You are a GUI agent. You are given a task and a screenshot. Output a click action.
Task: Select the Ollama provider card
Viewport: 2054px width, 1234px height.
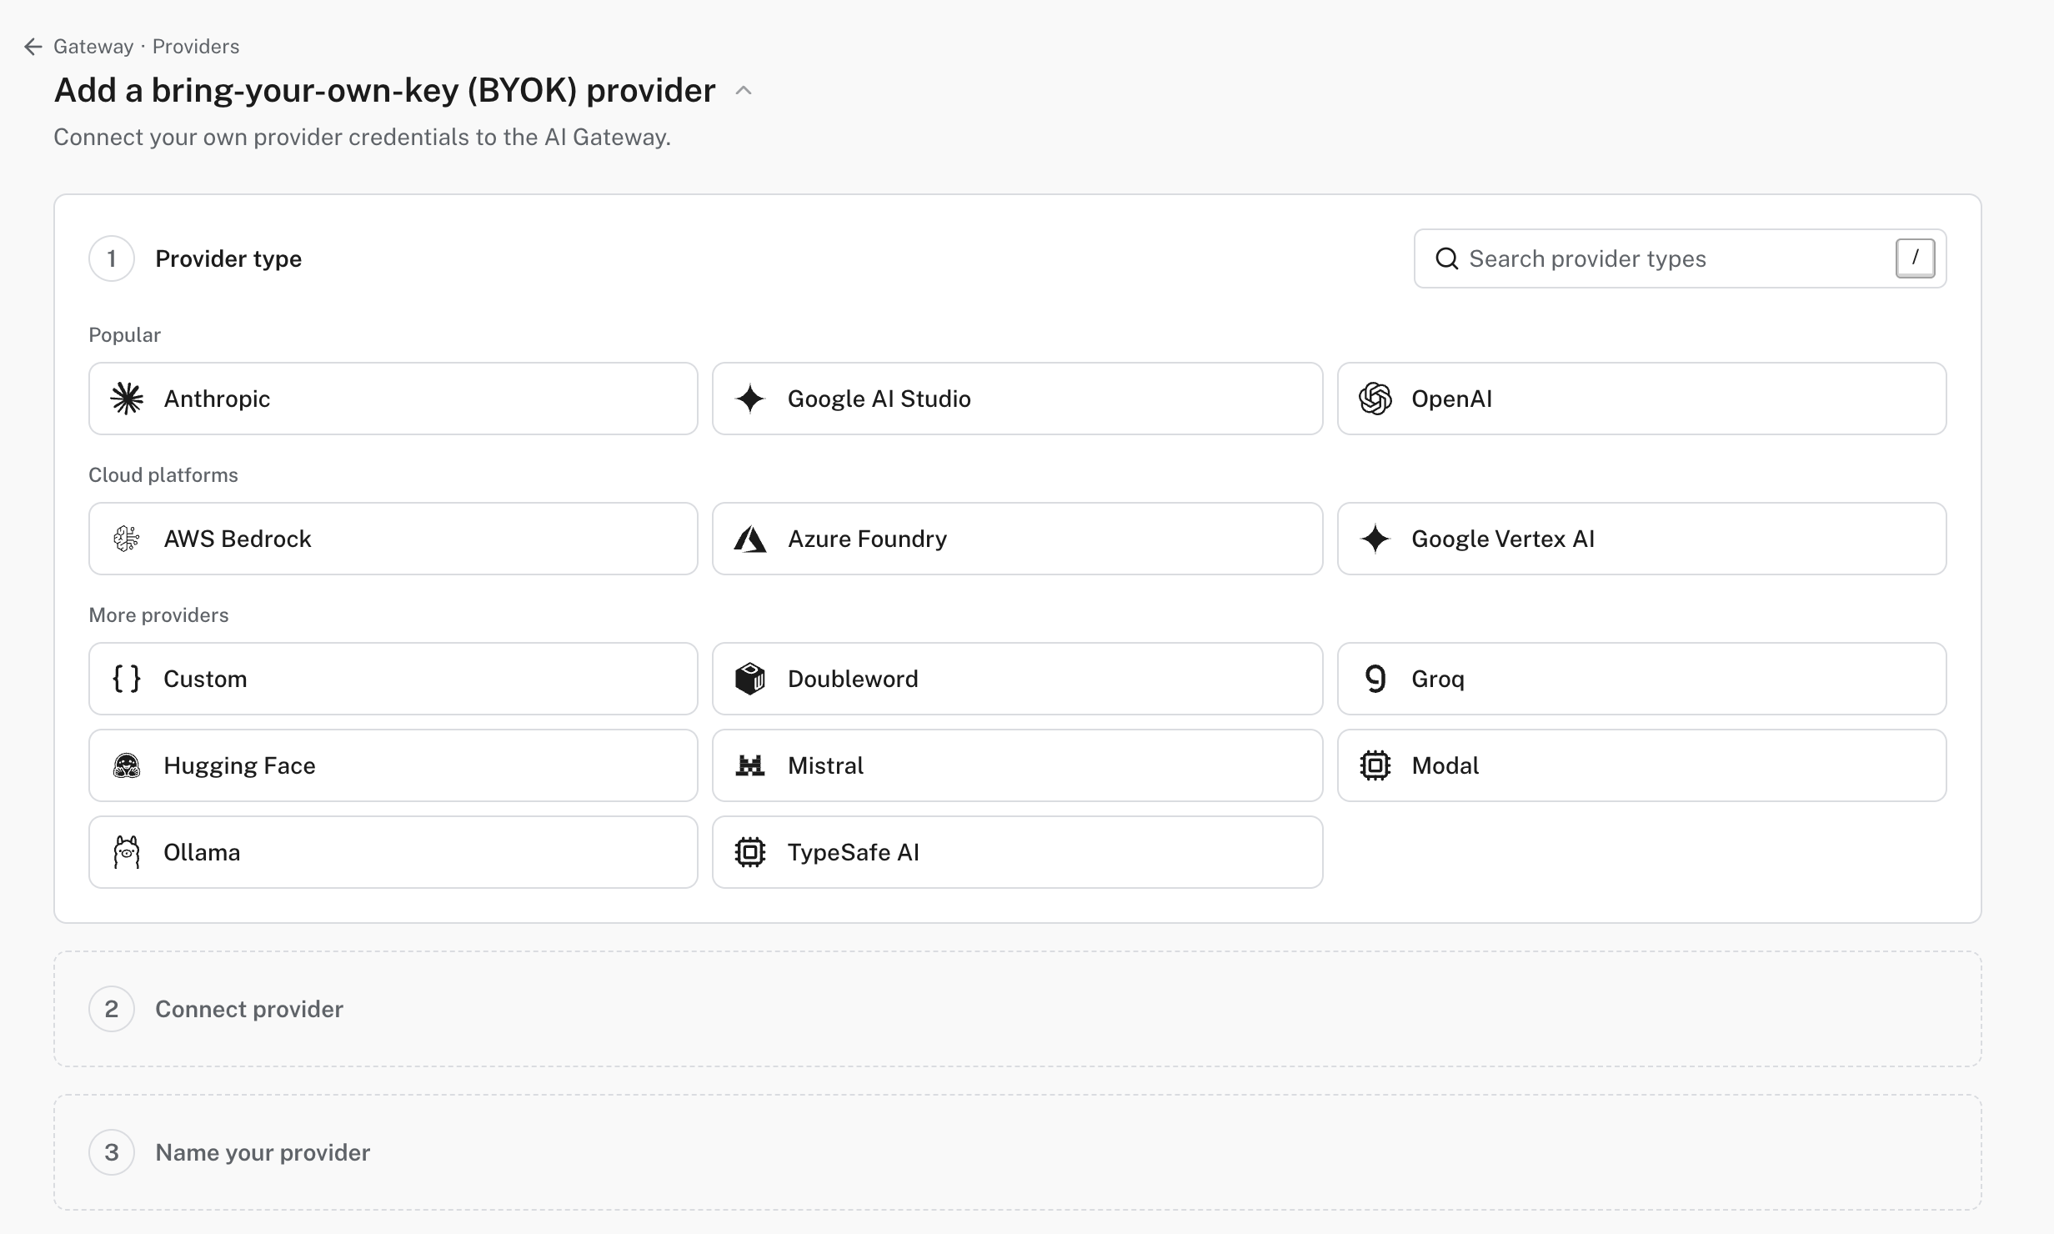coord(393,852)
